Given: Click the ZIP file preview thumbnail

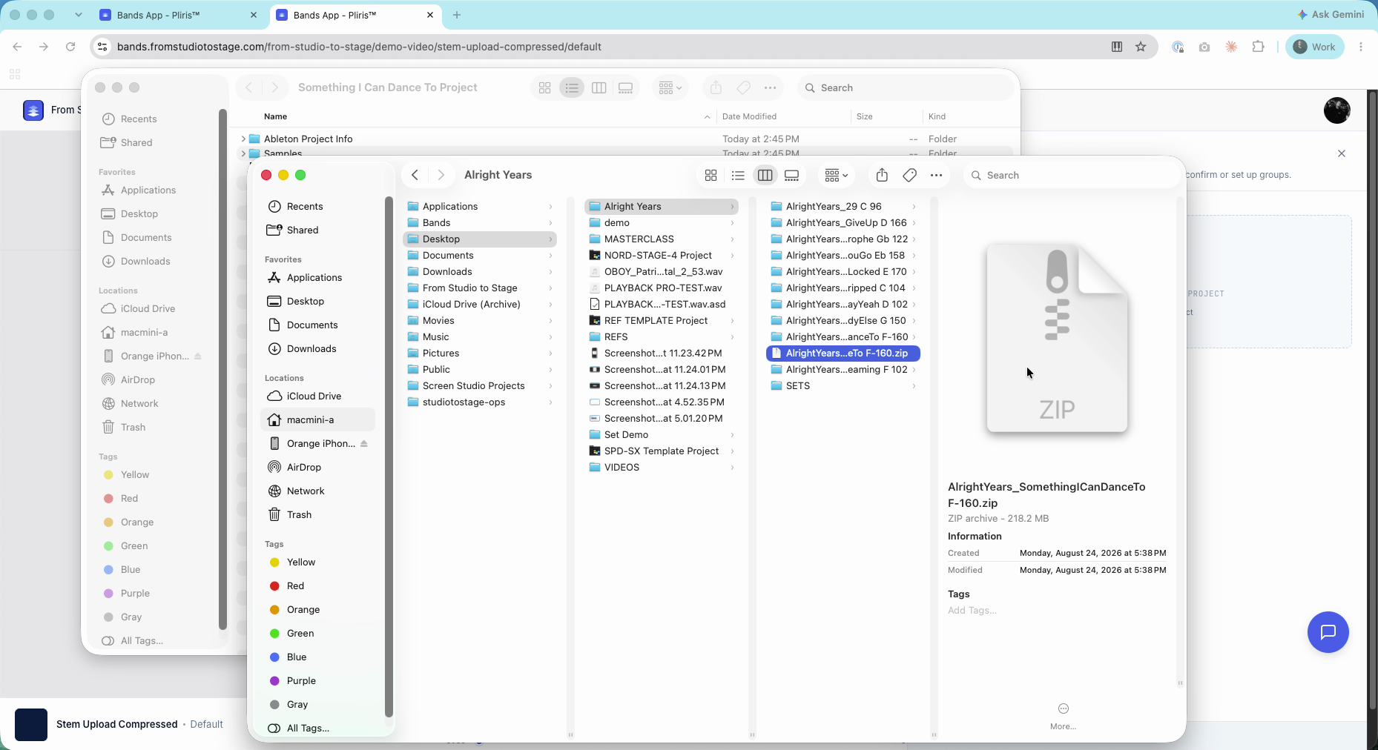Looking at the screenshot, I should (x=1057, y=338).
